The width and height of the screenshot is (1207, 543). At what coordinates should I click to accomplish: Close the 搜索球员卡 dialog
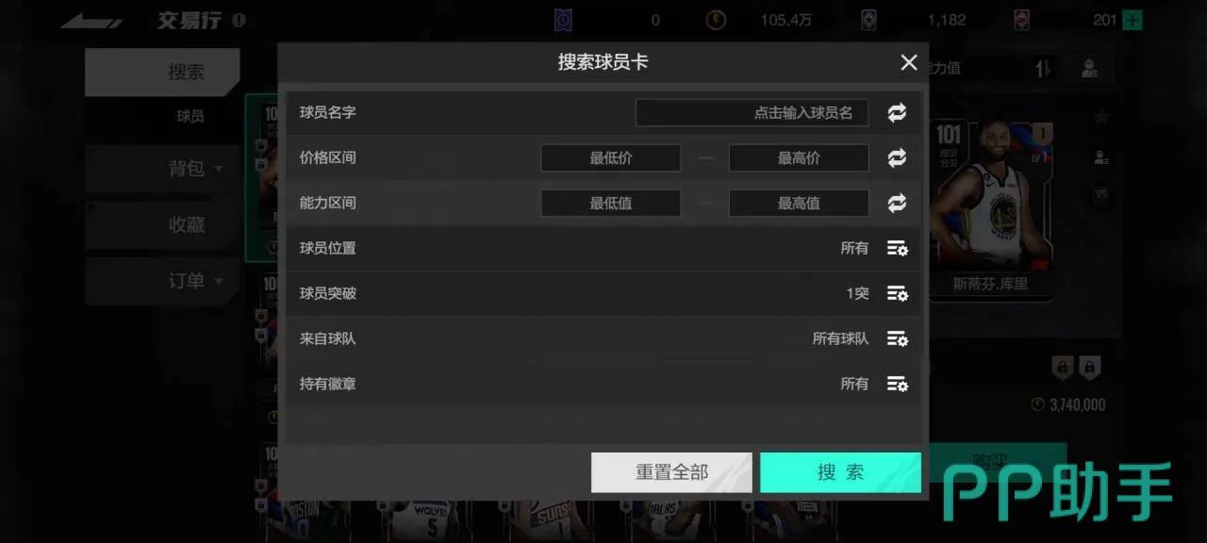(x=909, y=62)
